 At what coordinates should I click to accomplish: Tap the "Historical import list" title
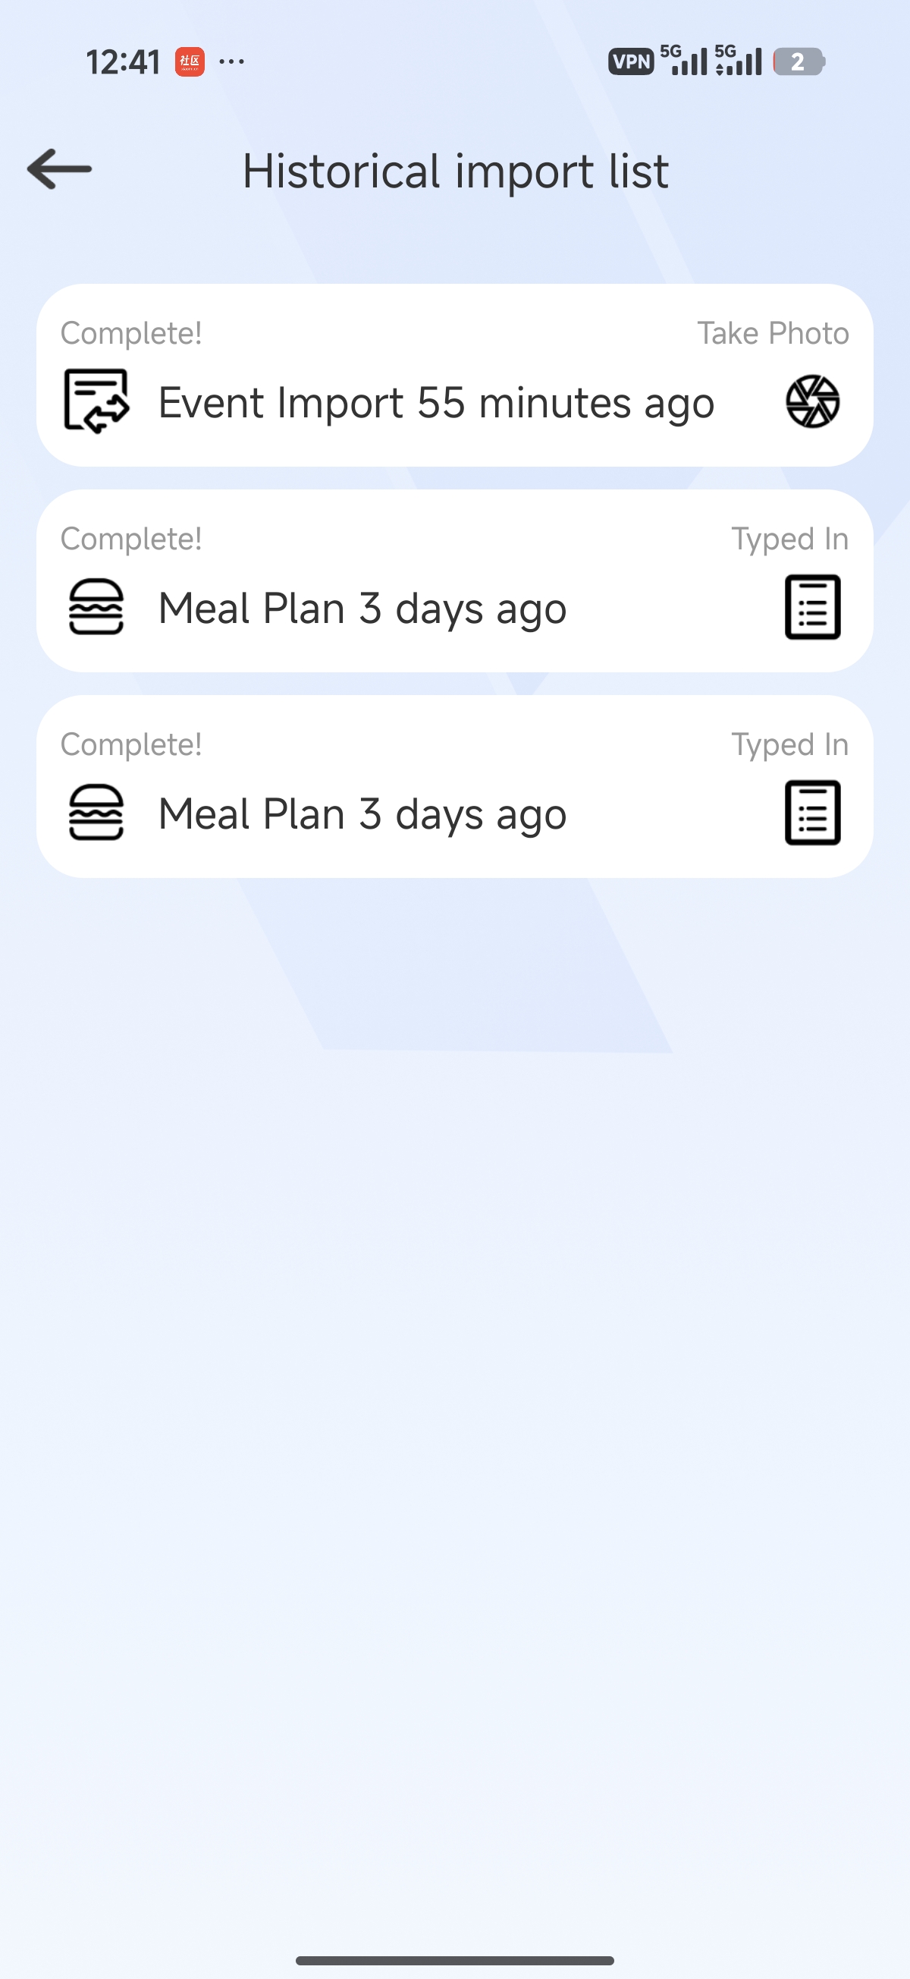click(456, 171)
